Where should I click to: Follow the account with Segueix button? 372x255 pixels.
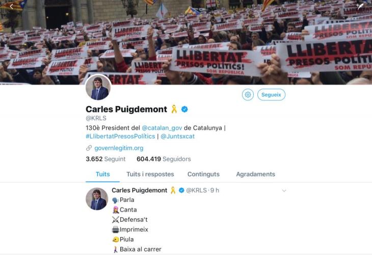click(271, 95)
